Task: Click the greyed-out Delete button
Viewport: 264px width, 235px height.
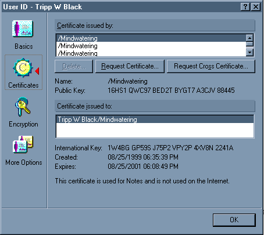Action: pyautogui.click(x=74, y=66)
